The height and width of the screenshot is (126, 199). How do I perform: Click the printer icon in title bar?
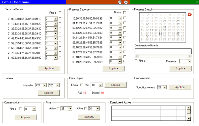click(x=120, y=2)
